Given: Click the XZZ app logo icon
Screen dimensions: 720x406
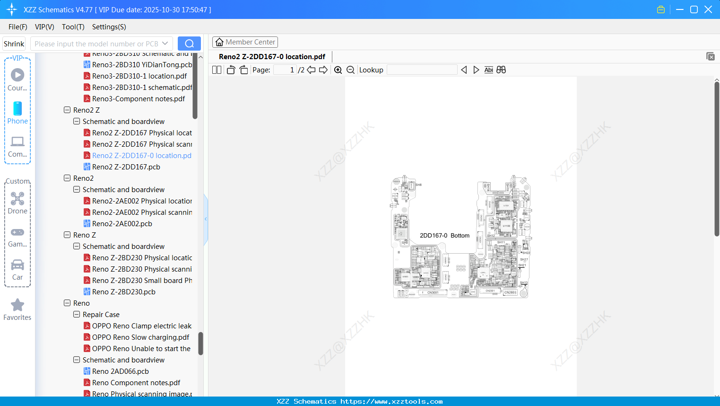Looking at the screenshot, I should tap(12, 9).
